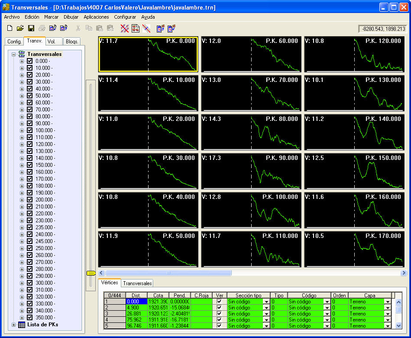Click the Código column header
Viewport: 411px width, 338px height.
pyautogui.click(x=309, y=296)
